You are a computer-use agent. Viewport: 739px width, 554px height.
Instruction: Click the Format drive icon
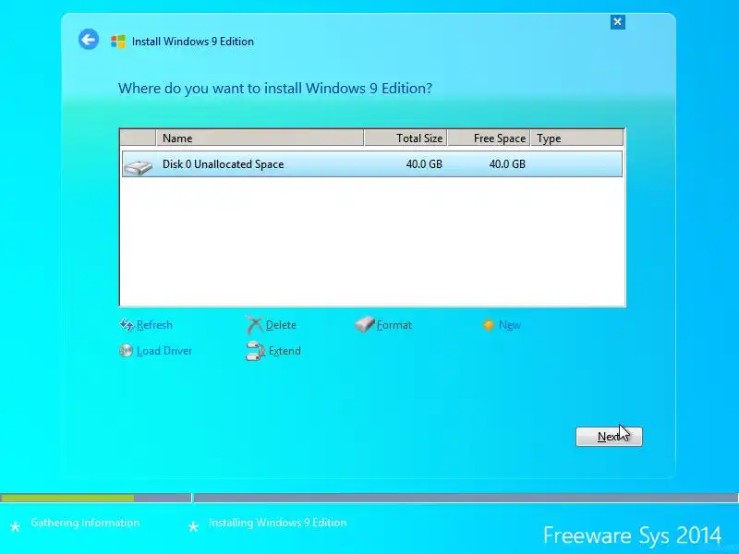(364, 325)
